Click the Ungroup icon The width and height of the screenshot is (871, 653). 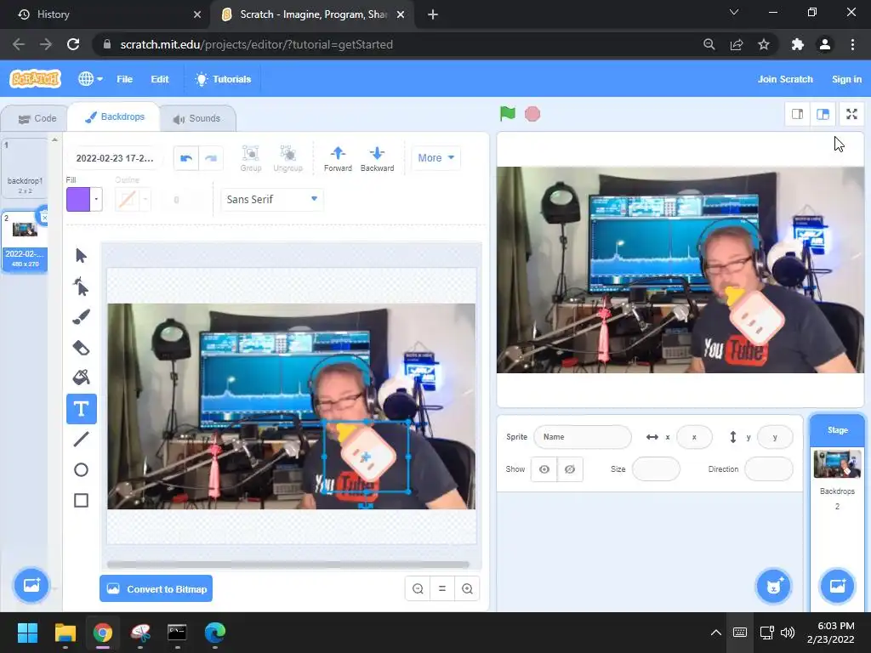287,158
